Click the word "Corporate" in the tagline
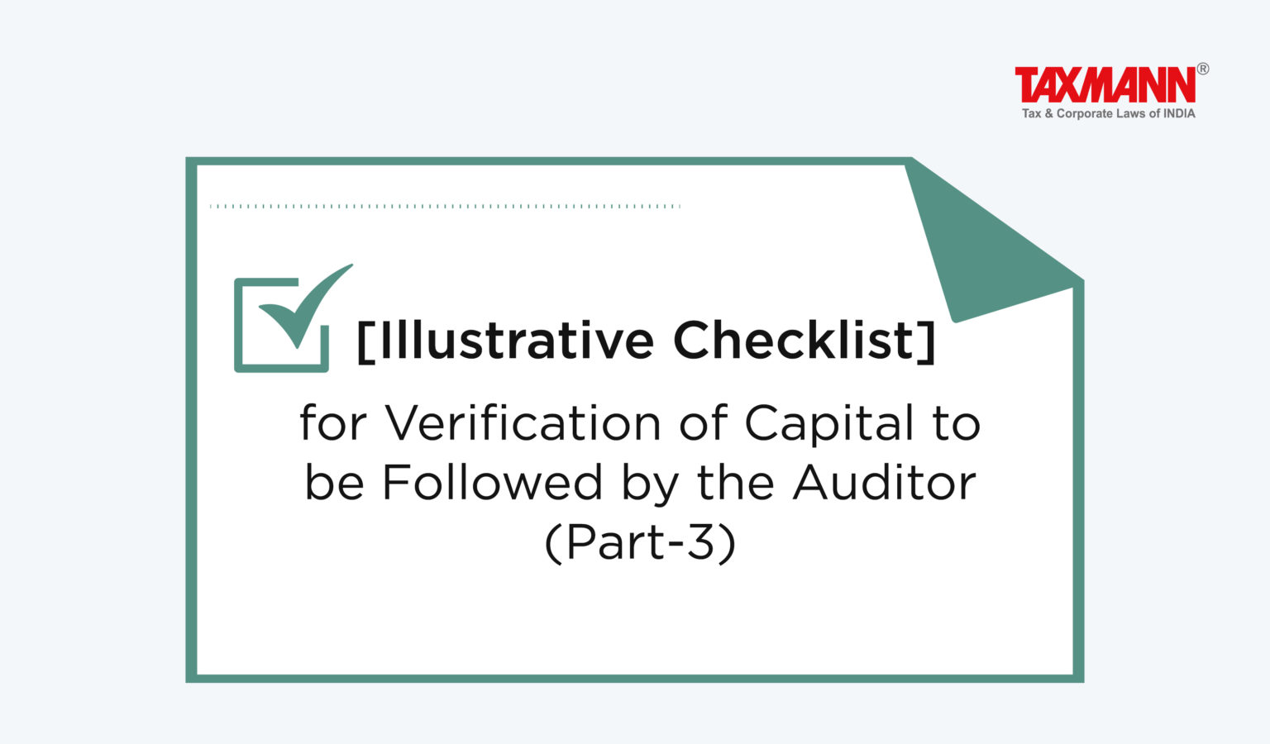The width and height of the screenshot is (1270, 744). (x=1085, y=113)
